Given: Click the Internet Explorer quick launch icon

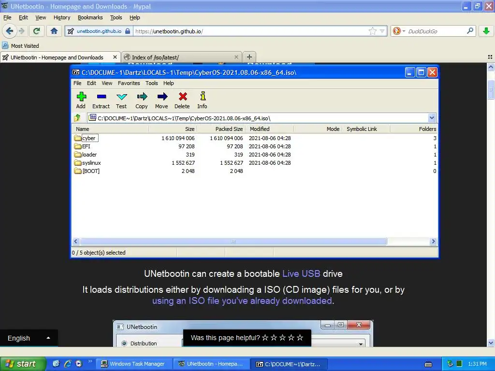Looking at the screenshot, I should coord(68,364).
